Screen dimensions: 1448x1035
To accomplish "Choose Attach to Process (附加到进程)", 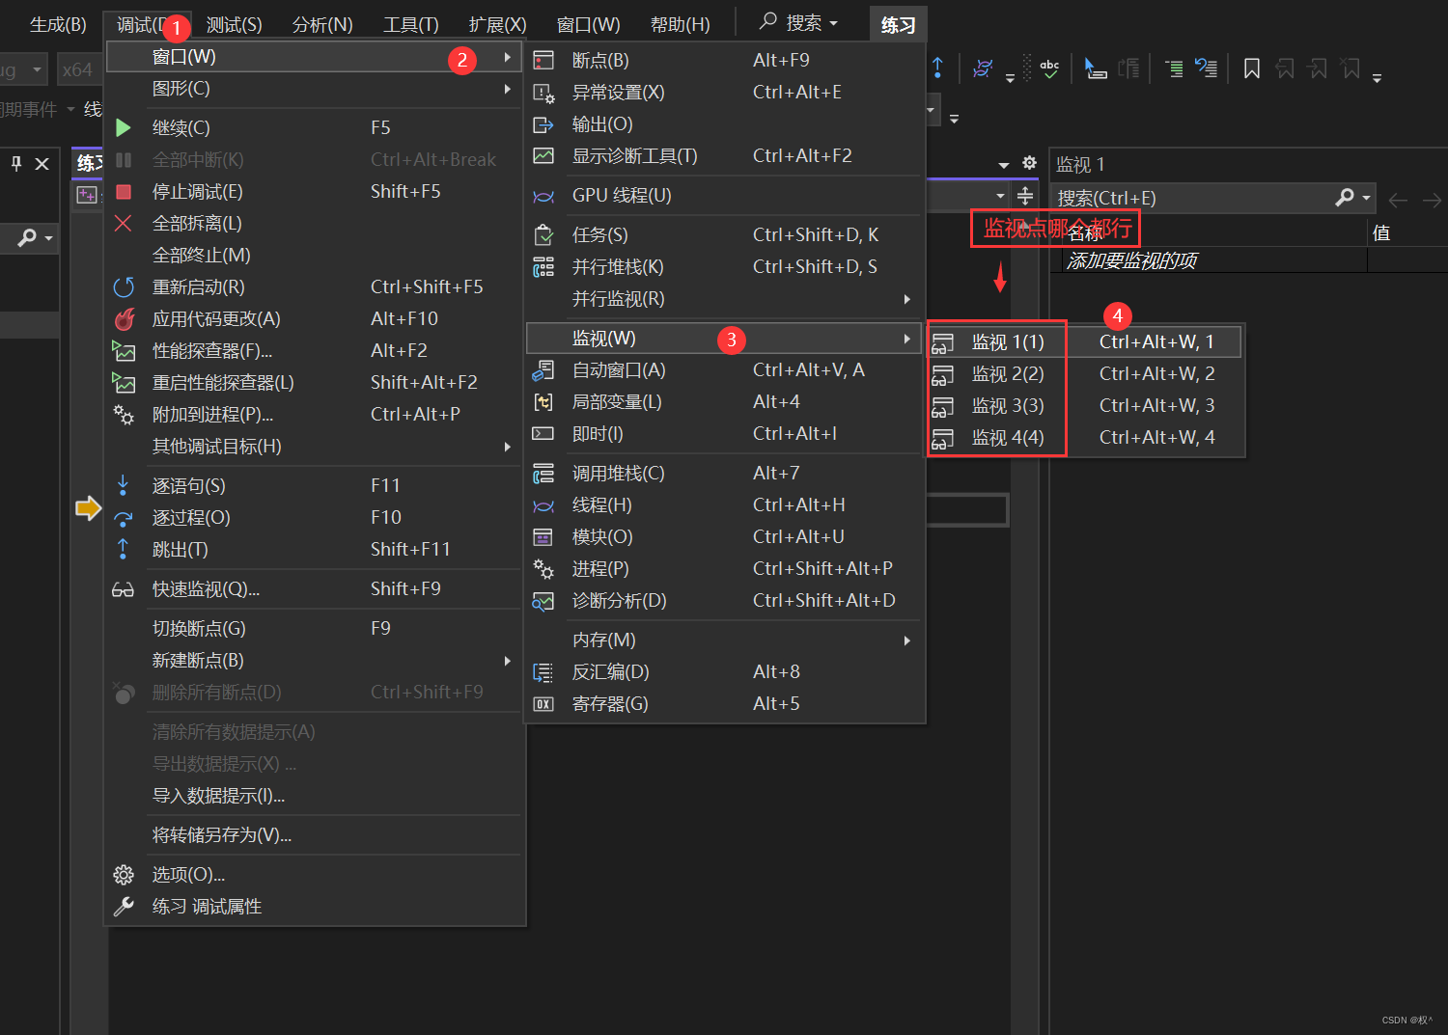I will point(314,414).
